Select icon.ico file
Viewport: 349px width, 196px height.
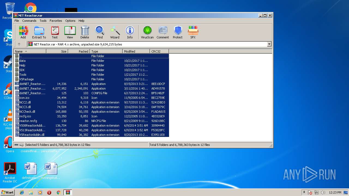click(91, 98)
